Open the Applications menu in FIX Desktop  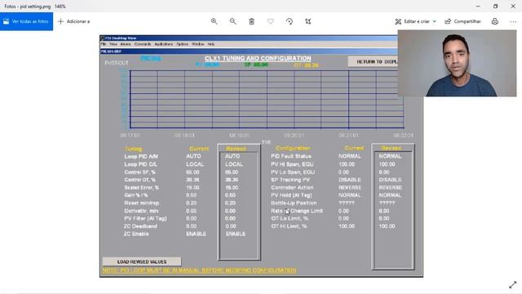pos(163,44)
